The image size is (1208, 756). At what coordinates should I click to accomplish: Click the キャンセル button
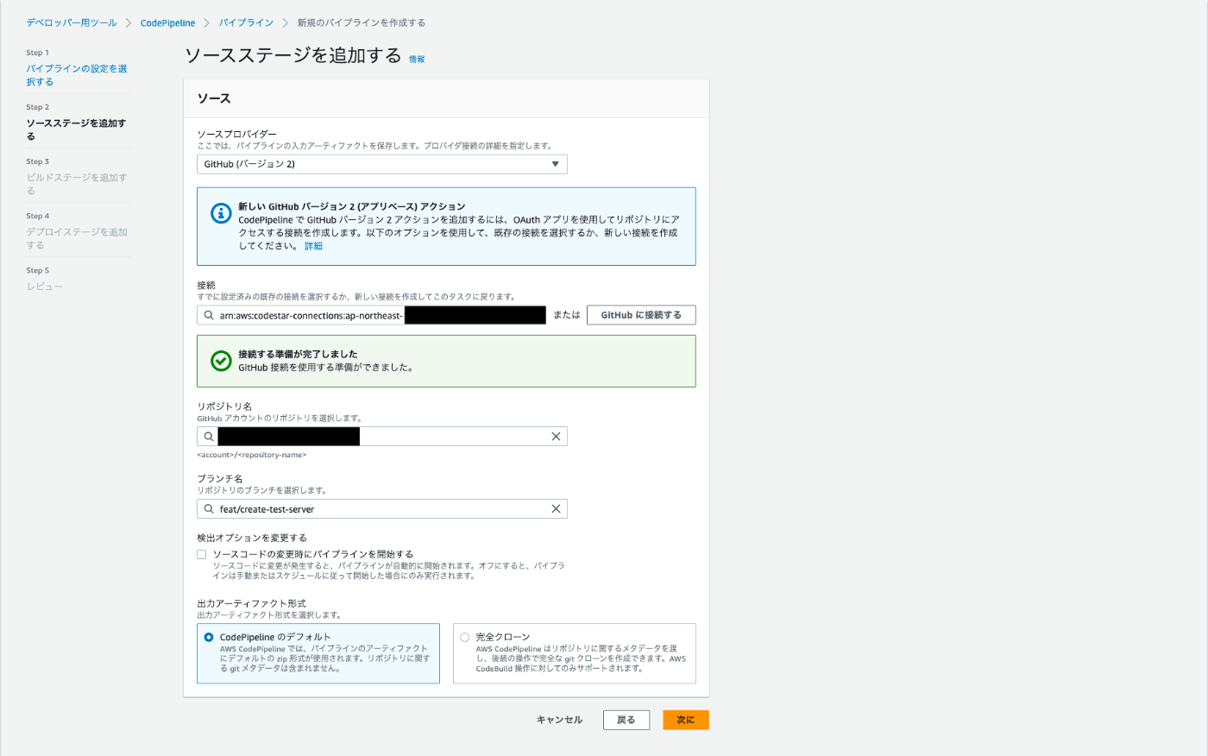point(559,720)
